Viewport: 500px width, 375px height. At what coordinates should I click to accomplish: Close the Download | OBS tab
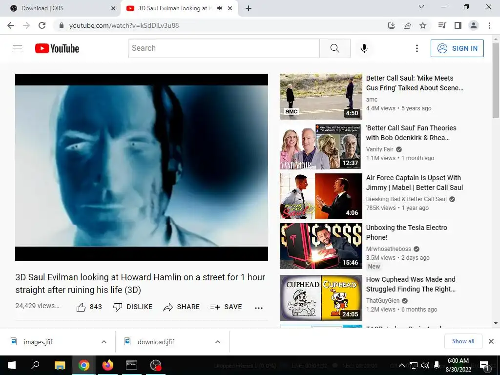click(x=113, y=8)
